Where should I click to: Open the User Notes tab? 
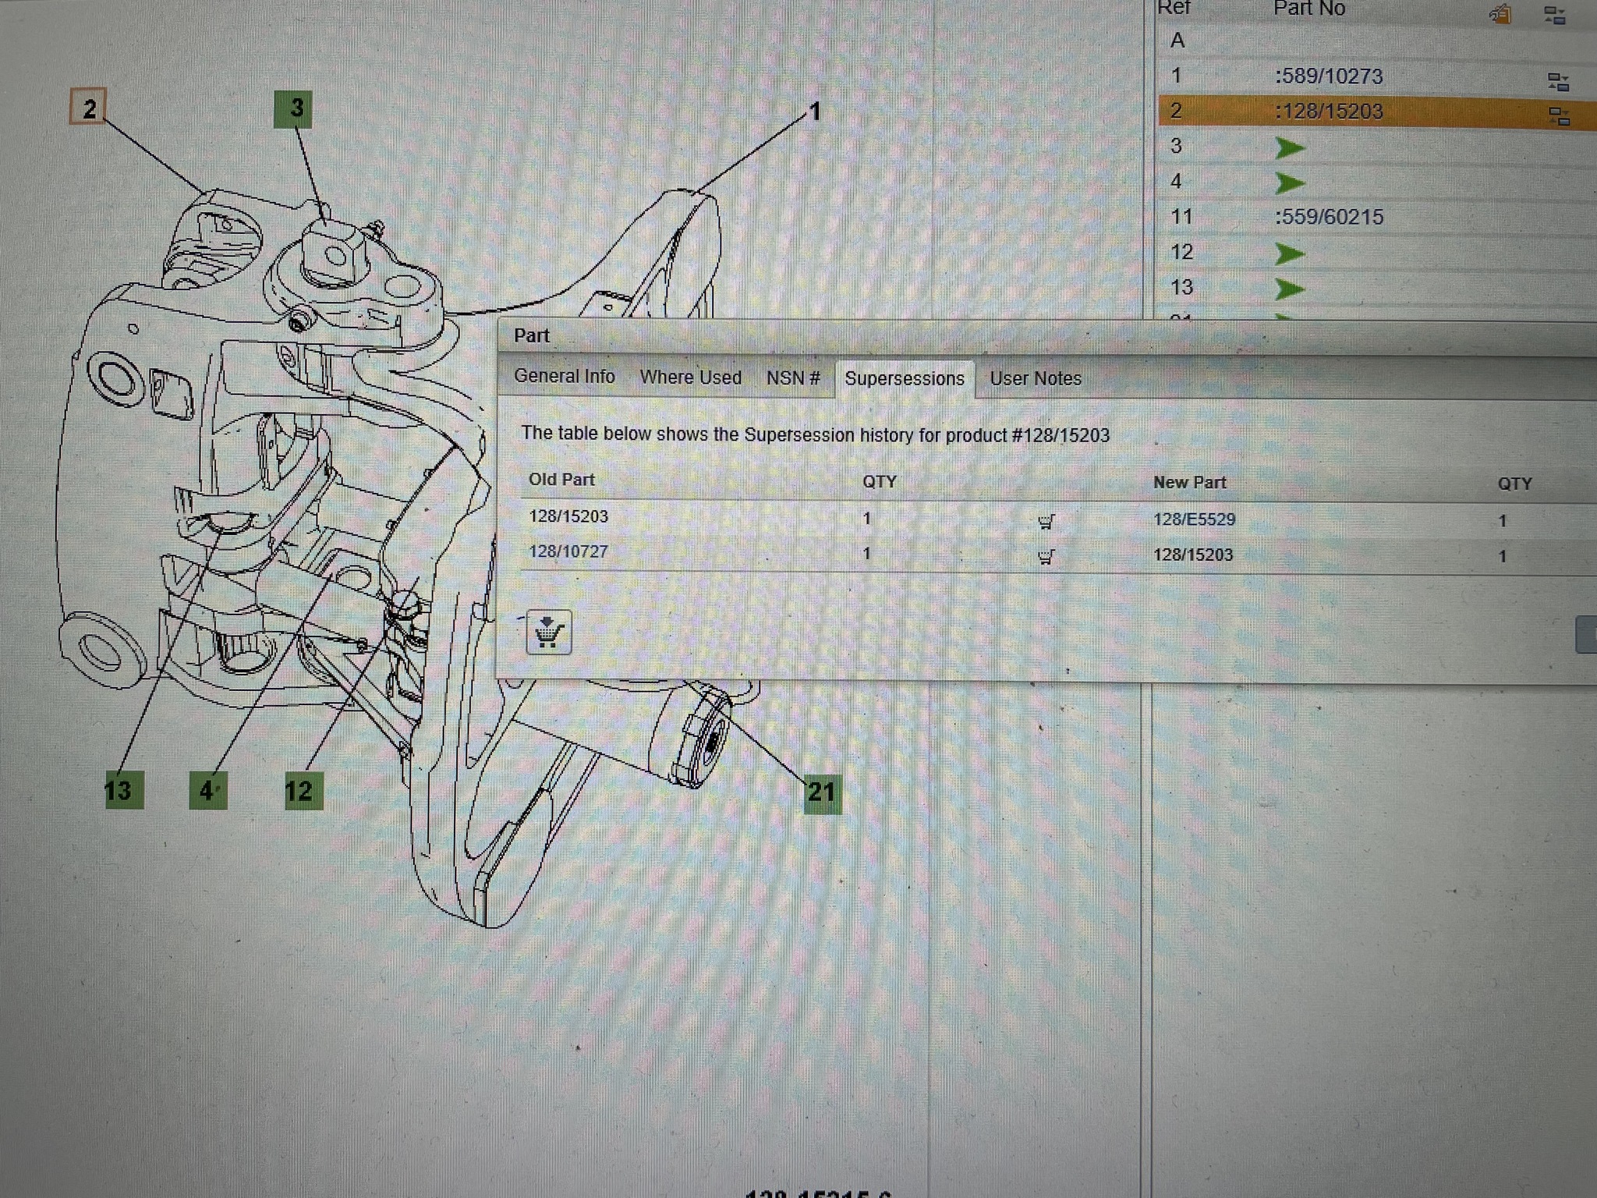click(x=1036, y=378)
